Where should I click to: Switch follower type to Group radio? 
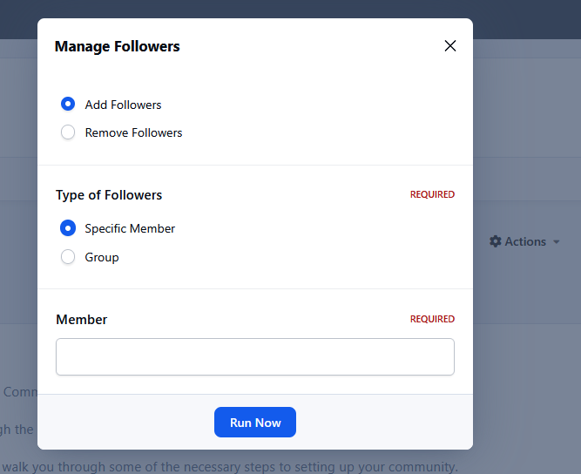click(68, 257)
